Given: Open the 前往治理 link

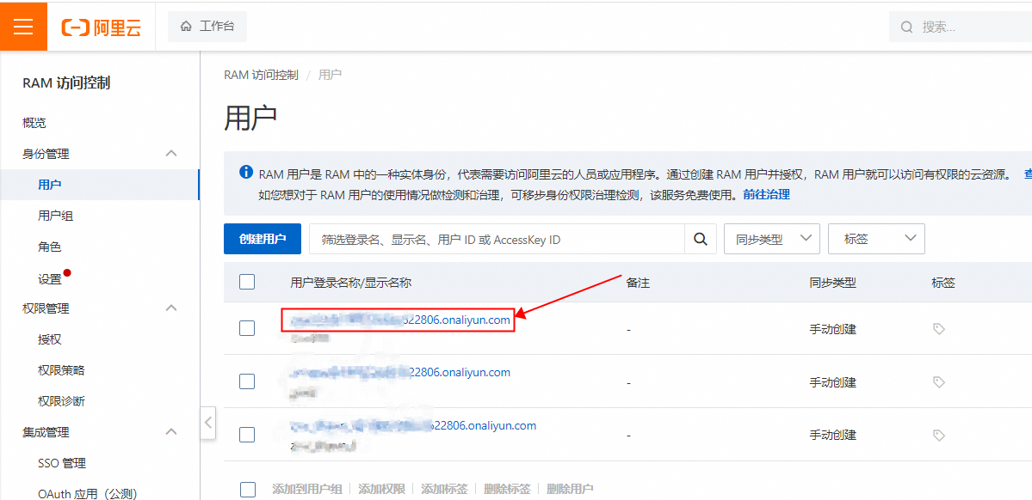Looking at the screenshot, I should coord(766,195).
